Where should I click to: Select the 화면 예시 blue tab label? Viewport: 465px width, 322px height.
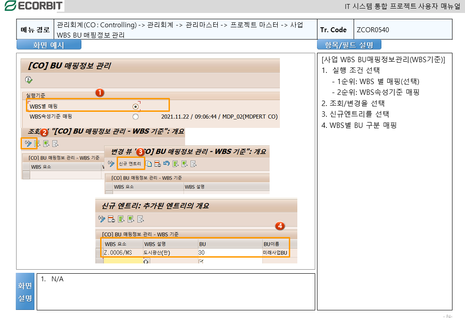(49, 45)
